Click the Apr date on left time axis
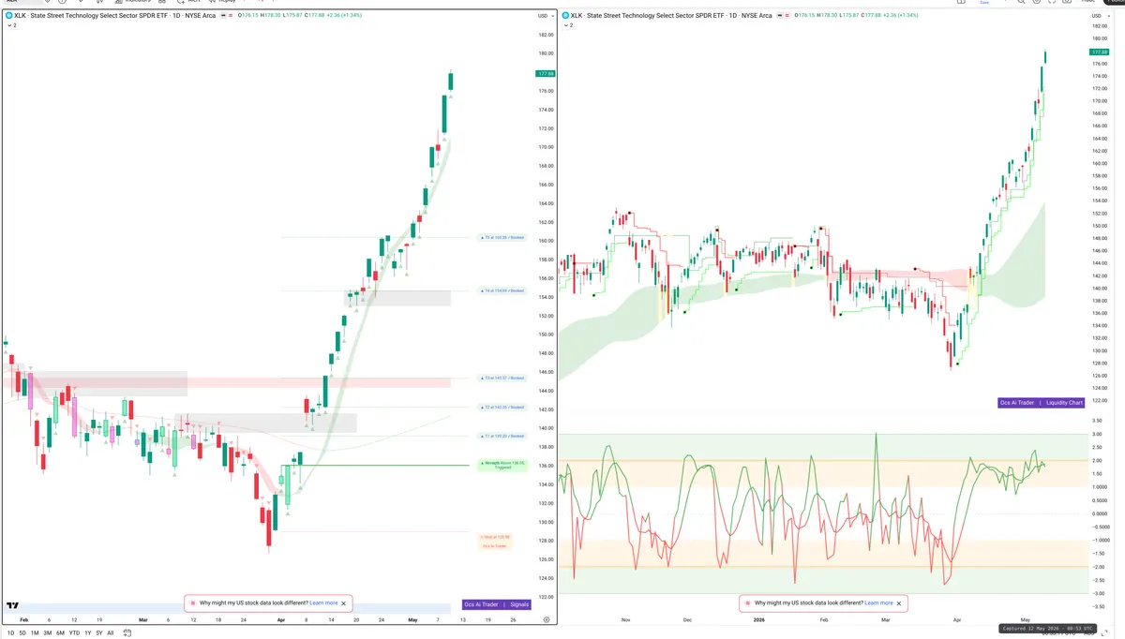Screen dimensions: 1125x639 click(x=280, y=620)
